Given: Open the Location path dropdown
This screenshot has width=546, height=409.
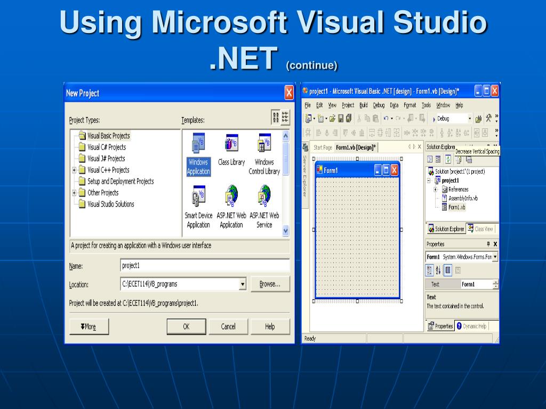Looking at the screenshot, I should point(243,284).
